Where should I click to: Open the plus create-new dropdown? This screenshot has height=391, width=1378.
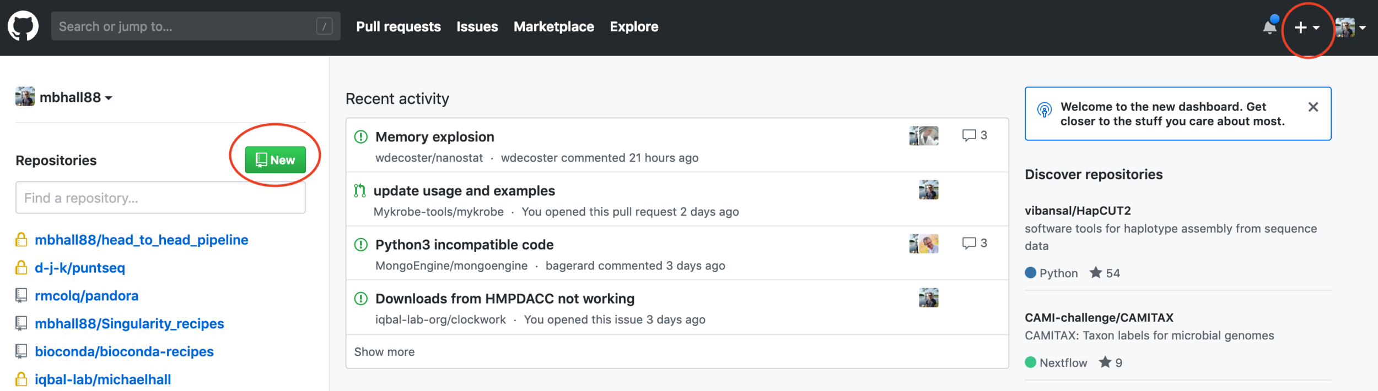click(x=1306, y=27)
